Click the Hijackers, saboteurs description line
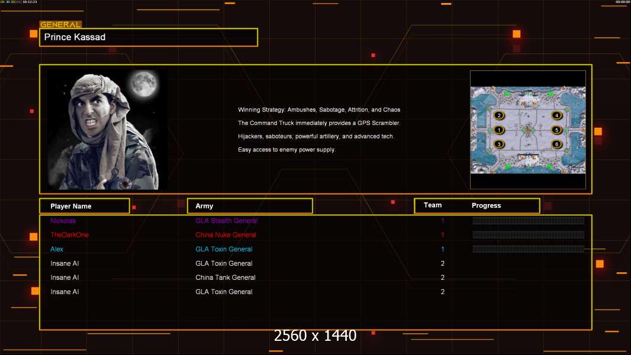 [x=316, y=136]
